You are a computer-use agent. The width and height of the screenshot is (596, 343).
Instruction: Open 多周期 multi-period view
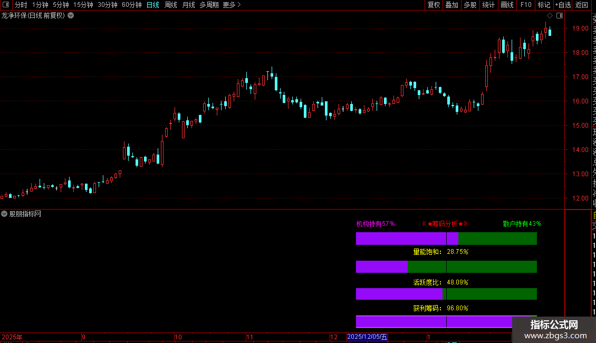pyautogui.click(x=209, y=5)
